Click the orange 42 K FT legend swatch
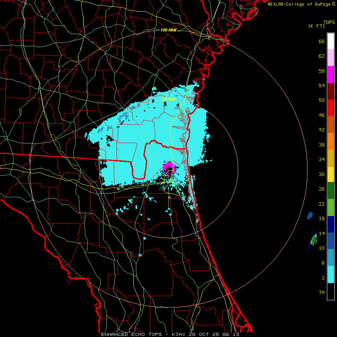Screen dimensions: 337x337 (331, 142)
